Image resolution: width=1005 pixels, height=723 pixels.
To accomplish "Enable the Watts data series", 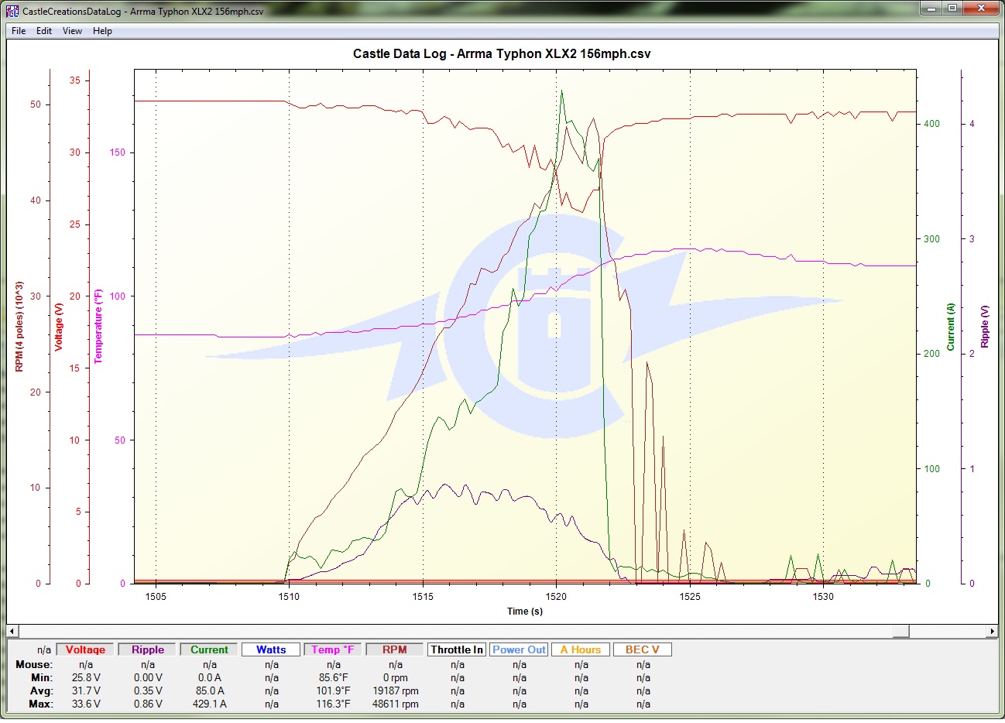I will coord(271,650).
